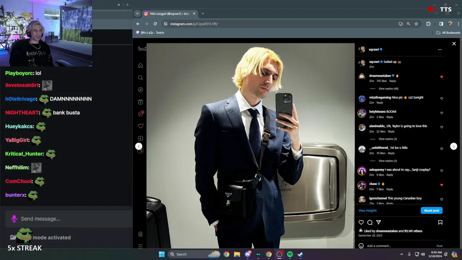Viewport: 462px width, 260px height.
Task: Expand View replies (3) under alanimaldo_
Action: point(388,139)
